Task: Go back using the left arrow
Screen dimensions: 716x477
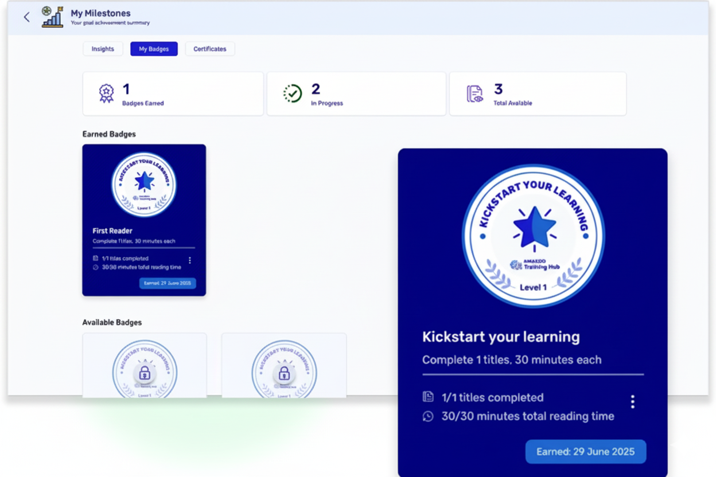Action: 26,17
